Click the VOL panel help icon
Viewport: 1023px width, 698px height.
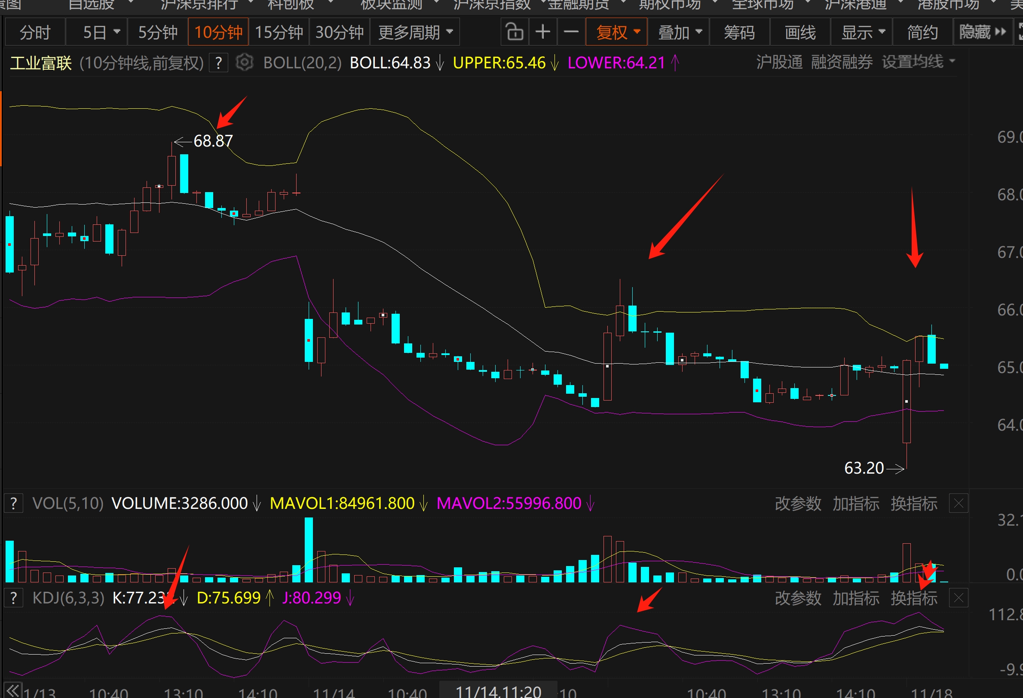(x=14, y=503)
